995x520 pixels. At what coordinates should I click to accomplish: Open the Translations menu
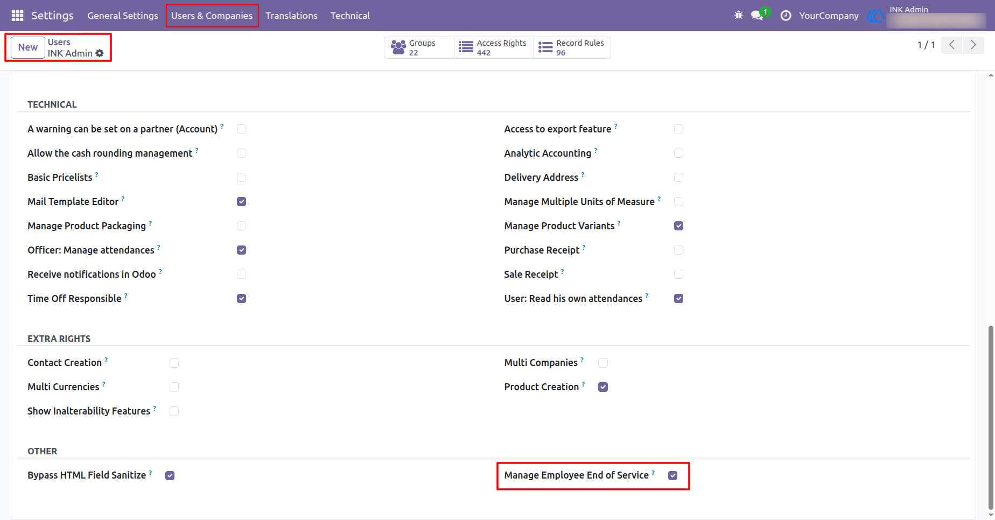click(x=291, y=16)
